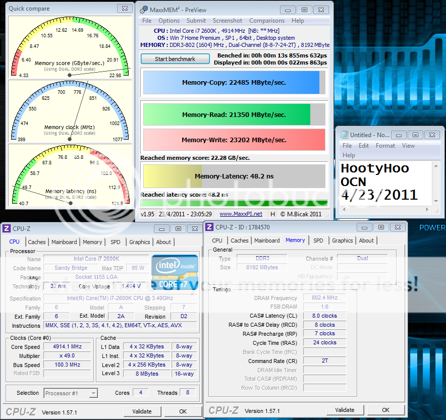Click the Memory clock gauge in Quick compare
The width and height of the screenshot is (446, 420).
coord(70,111)
